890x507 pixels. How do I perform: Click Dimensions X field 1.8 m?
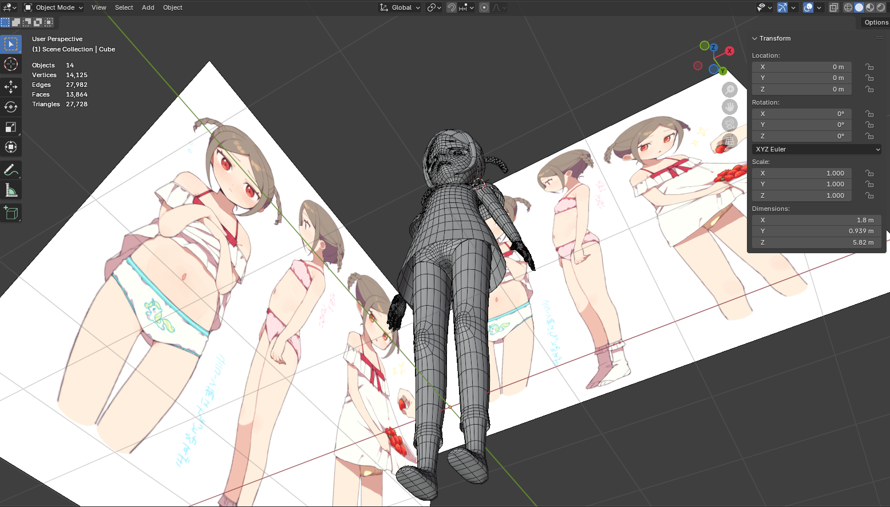click(x=817, y=220)
